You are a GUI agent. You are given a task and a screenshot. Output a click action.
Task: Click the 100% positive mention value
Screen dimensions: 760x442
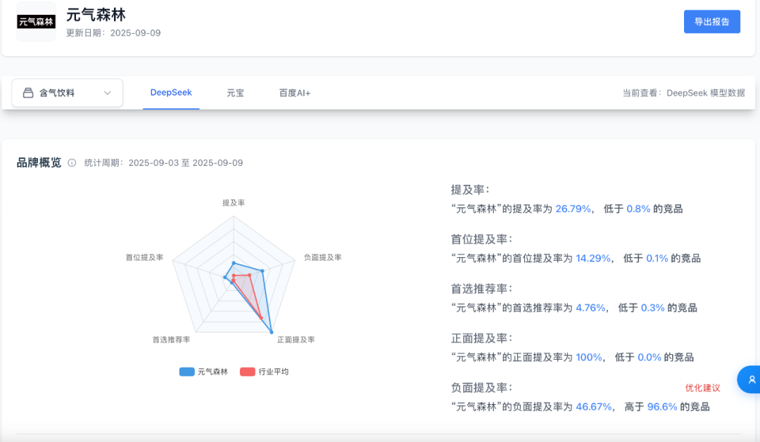(x=589, y=357)
